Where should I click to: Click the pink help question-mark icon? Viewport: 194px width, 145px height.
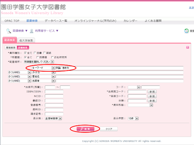coord(187,47)
